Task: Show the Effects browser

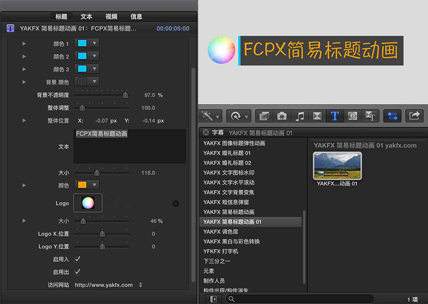Action: (264, 116)
